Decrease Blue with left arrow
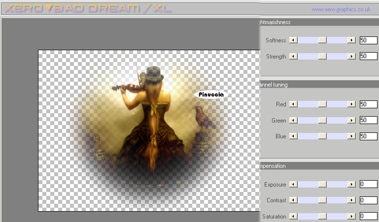 pos(293,136)
